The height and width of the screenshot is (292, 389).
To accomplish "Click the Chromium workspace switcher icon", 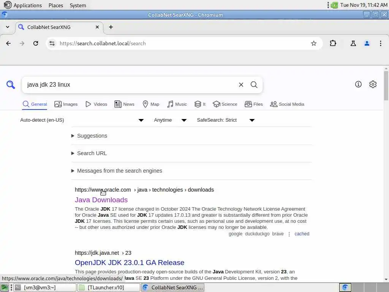I will pyautogui.click(x=345, y=287).
